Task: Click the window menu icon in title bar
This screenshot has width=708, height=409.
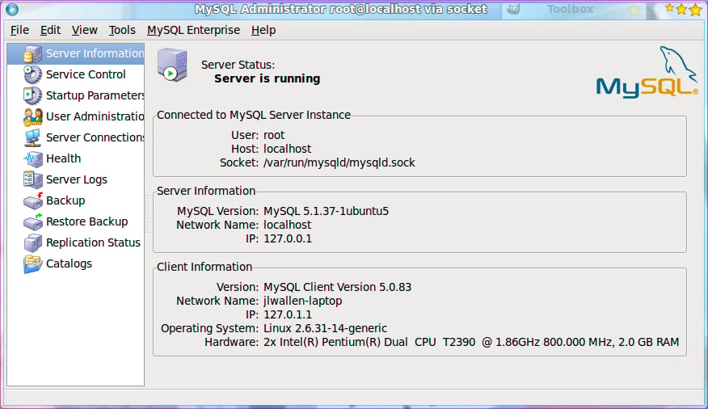Action: coord(12,9)
